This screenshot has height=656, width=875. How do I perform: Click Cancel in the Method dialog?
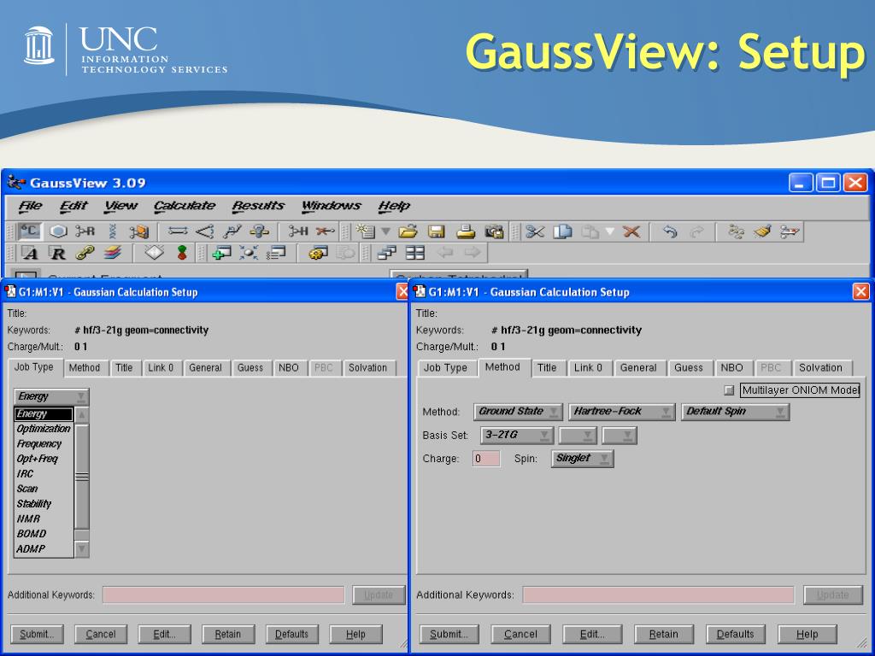[x=520, y=635]
